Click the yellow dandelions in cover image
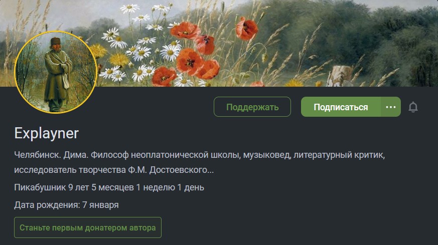Viewport: 438px width, 245px height. point(112,56)
